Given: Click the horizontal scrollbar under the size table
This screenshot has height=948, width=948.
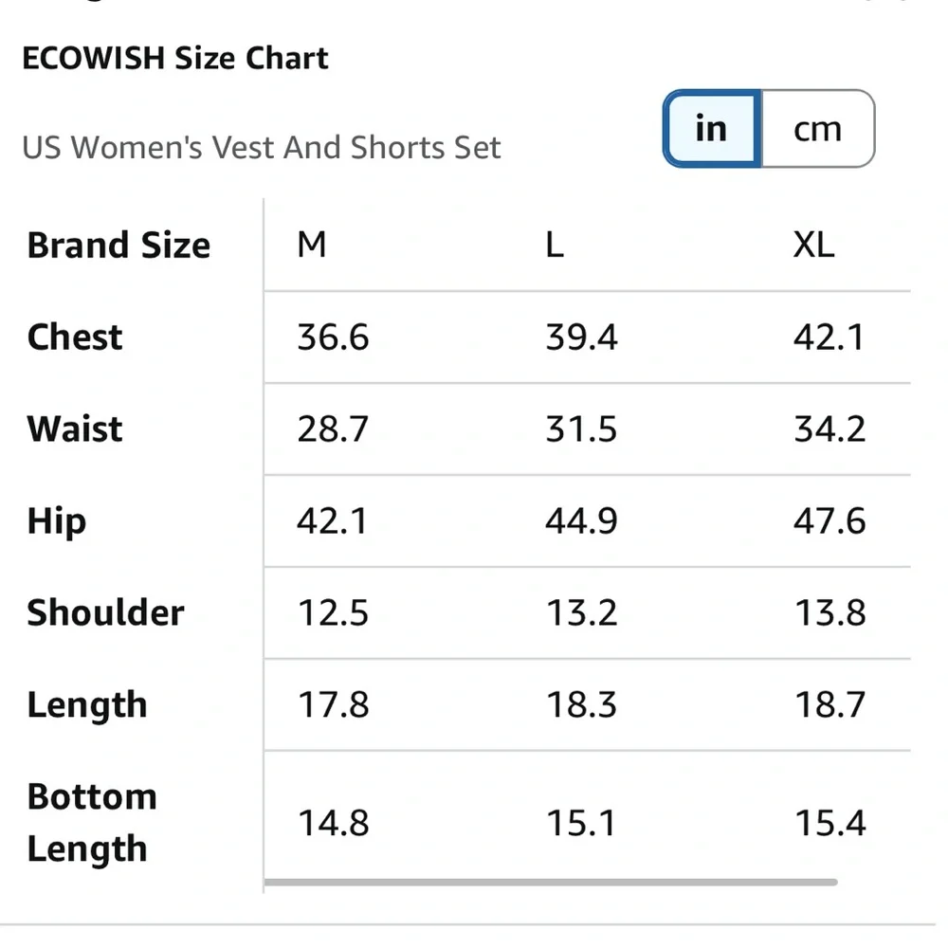Looking at the screenshot, I should (x=551, y=883).
